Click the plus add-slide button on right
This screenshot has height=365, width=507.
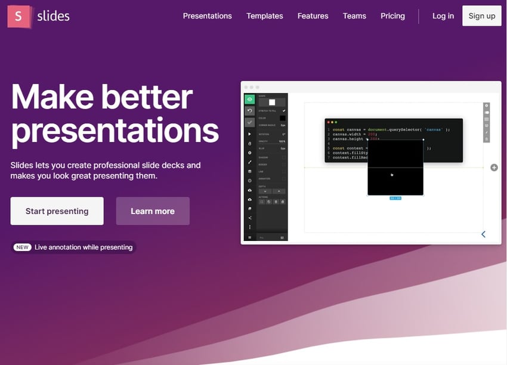[x=494, y=168]
